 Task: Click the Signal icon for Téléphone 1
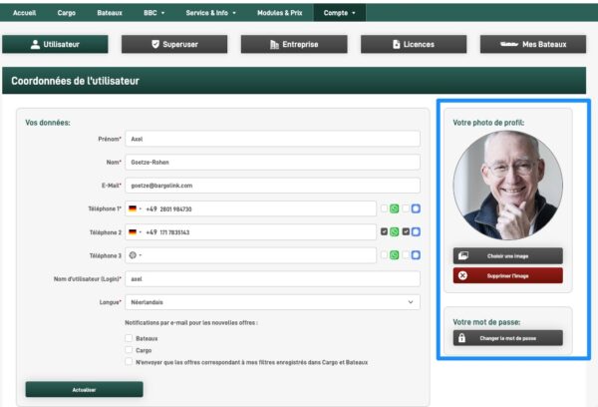click(416, 208)
